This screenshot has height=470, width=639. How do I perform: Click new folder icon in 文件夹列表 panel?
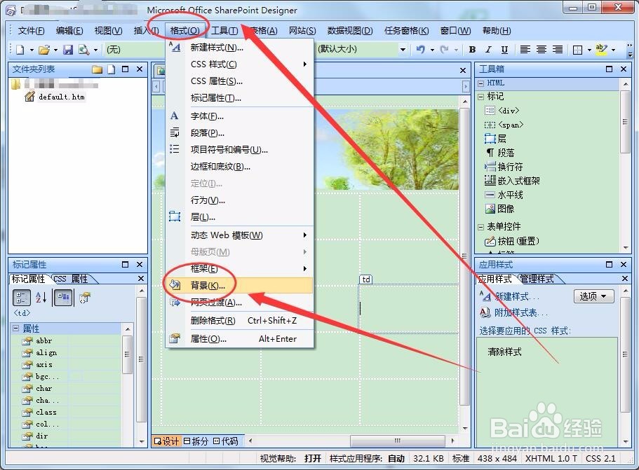97,69
